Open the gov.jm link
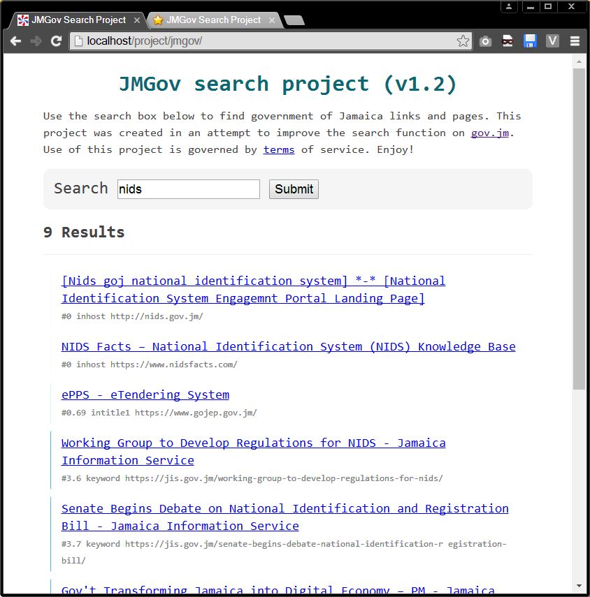This screenshot has width=590, height=597. click(490, 133)
